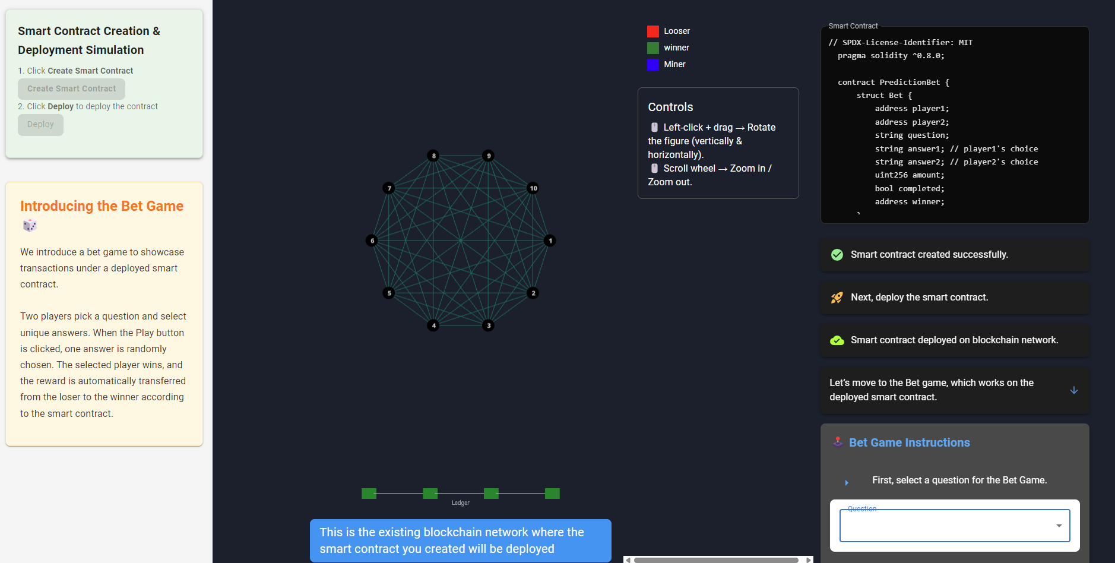This screenshot has width=1115, height=563.
Task: Click the dice icon under Bet Game heading
Action: tap(30, 226)
